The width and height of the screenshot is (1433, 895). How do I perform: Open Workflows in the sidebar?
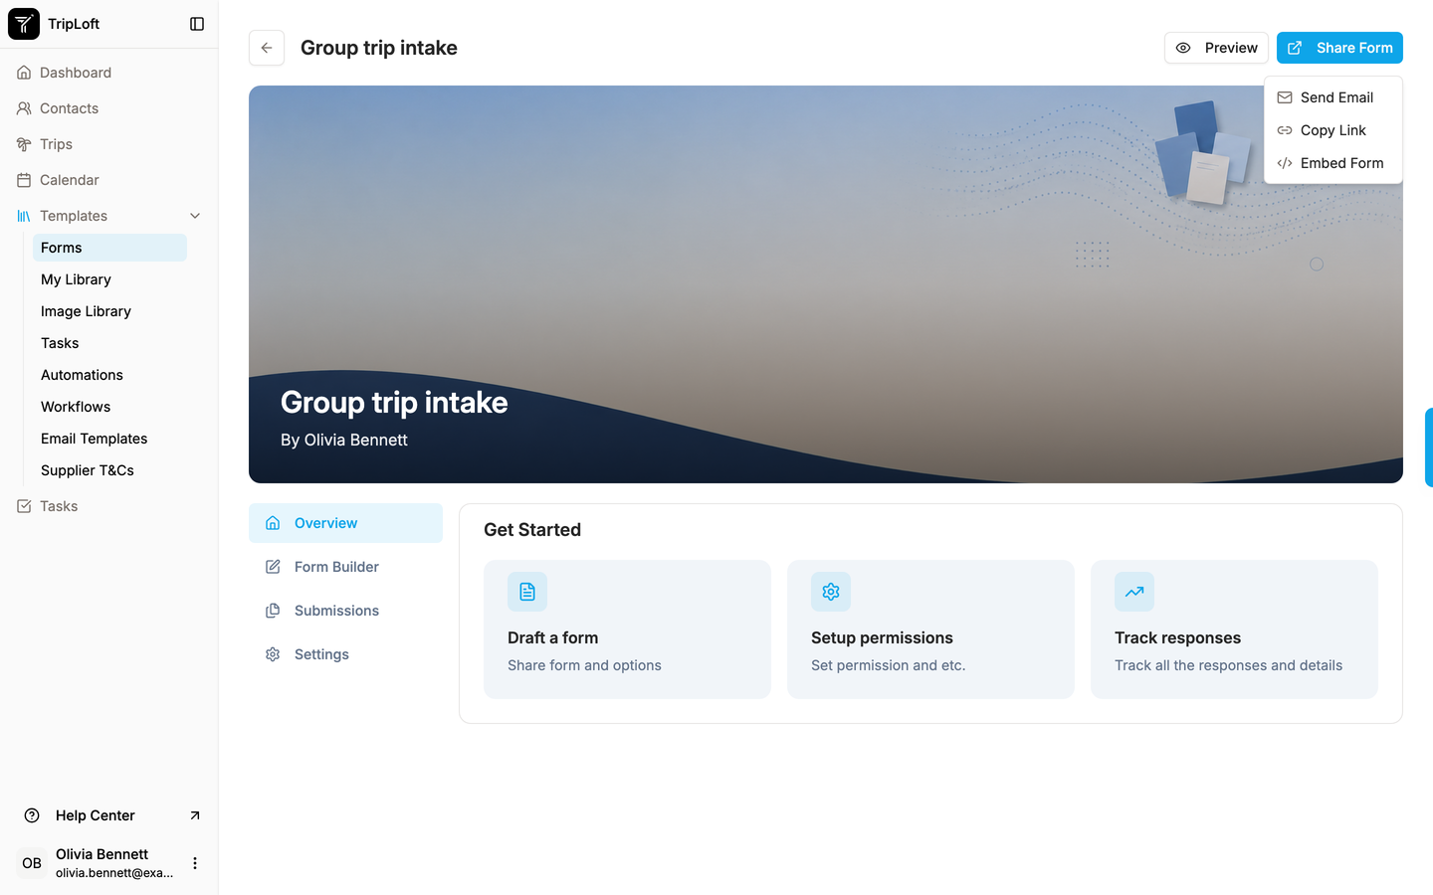pos(109,407)
